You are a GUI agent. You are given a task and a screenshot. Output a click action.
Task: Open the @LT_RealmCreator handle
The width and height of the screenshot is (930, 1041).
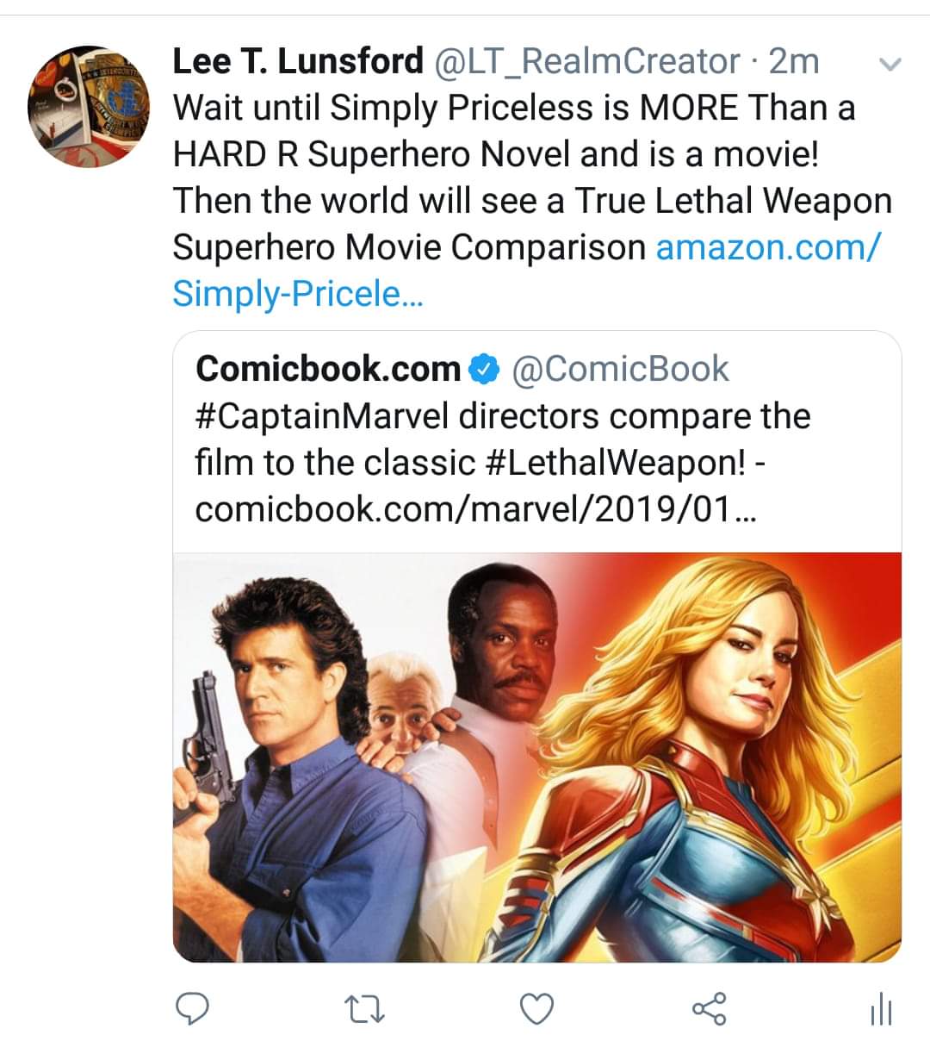tap(588, 61)
